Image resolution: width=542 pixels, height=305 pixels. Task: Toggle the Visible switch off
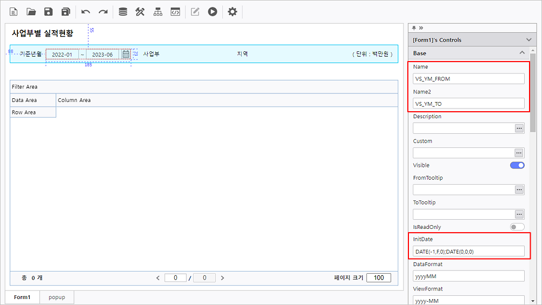[517, 165]
